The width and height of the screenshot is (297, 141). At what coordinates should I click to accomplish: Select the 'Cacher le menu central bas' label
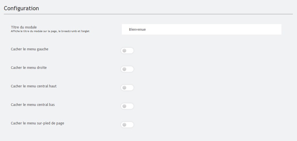click(33, 105)
